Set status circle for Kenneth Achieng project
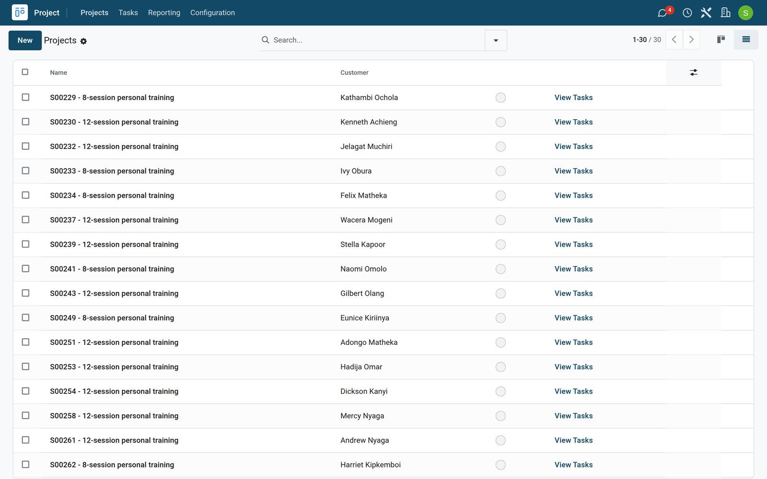Screen dimensions: 767x479 point(500,122)
